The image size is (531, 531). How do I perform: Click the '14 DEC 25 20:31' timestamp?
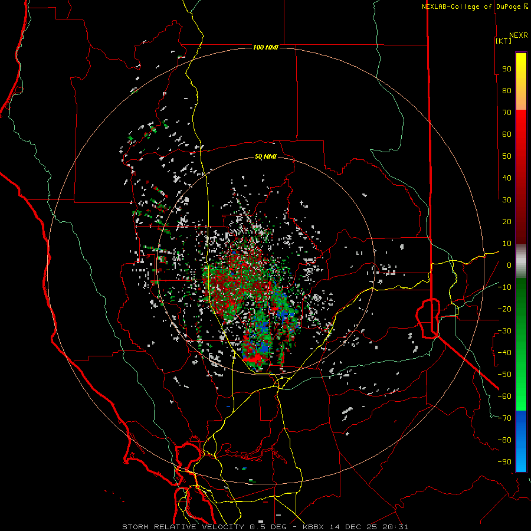tap(369, 527)
